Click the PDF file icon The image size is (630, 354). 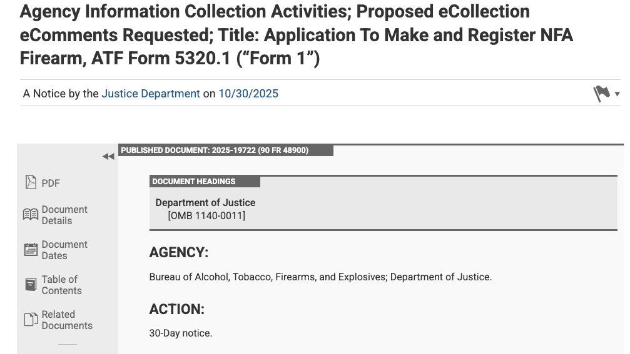31,182
